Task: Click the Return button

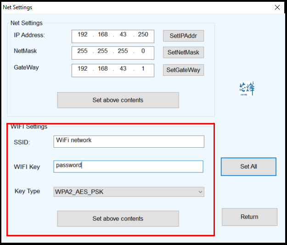Action: pos(249,217)
